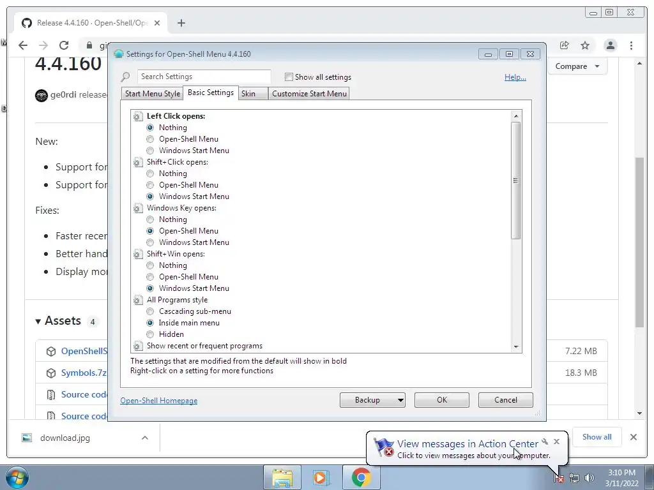Open the Symbols.7z asset link
This screenshot has width=654, height=490.
pos(84,373)
